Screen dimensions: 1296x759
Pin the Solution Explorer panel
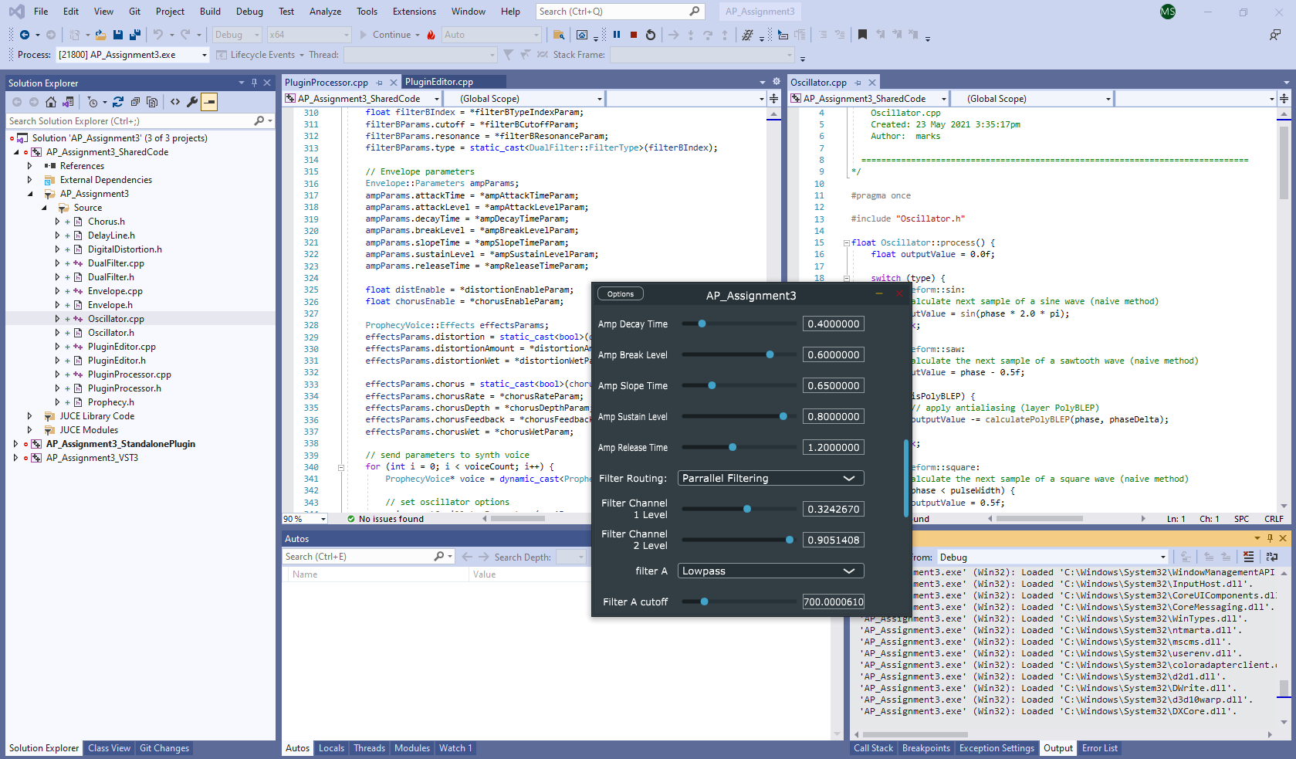254,83
